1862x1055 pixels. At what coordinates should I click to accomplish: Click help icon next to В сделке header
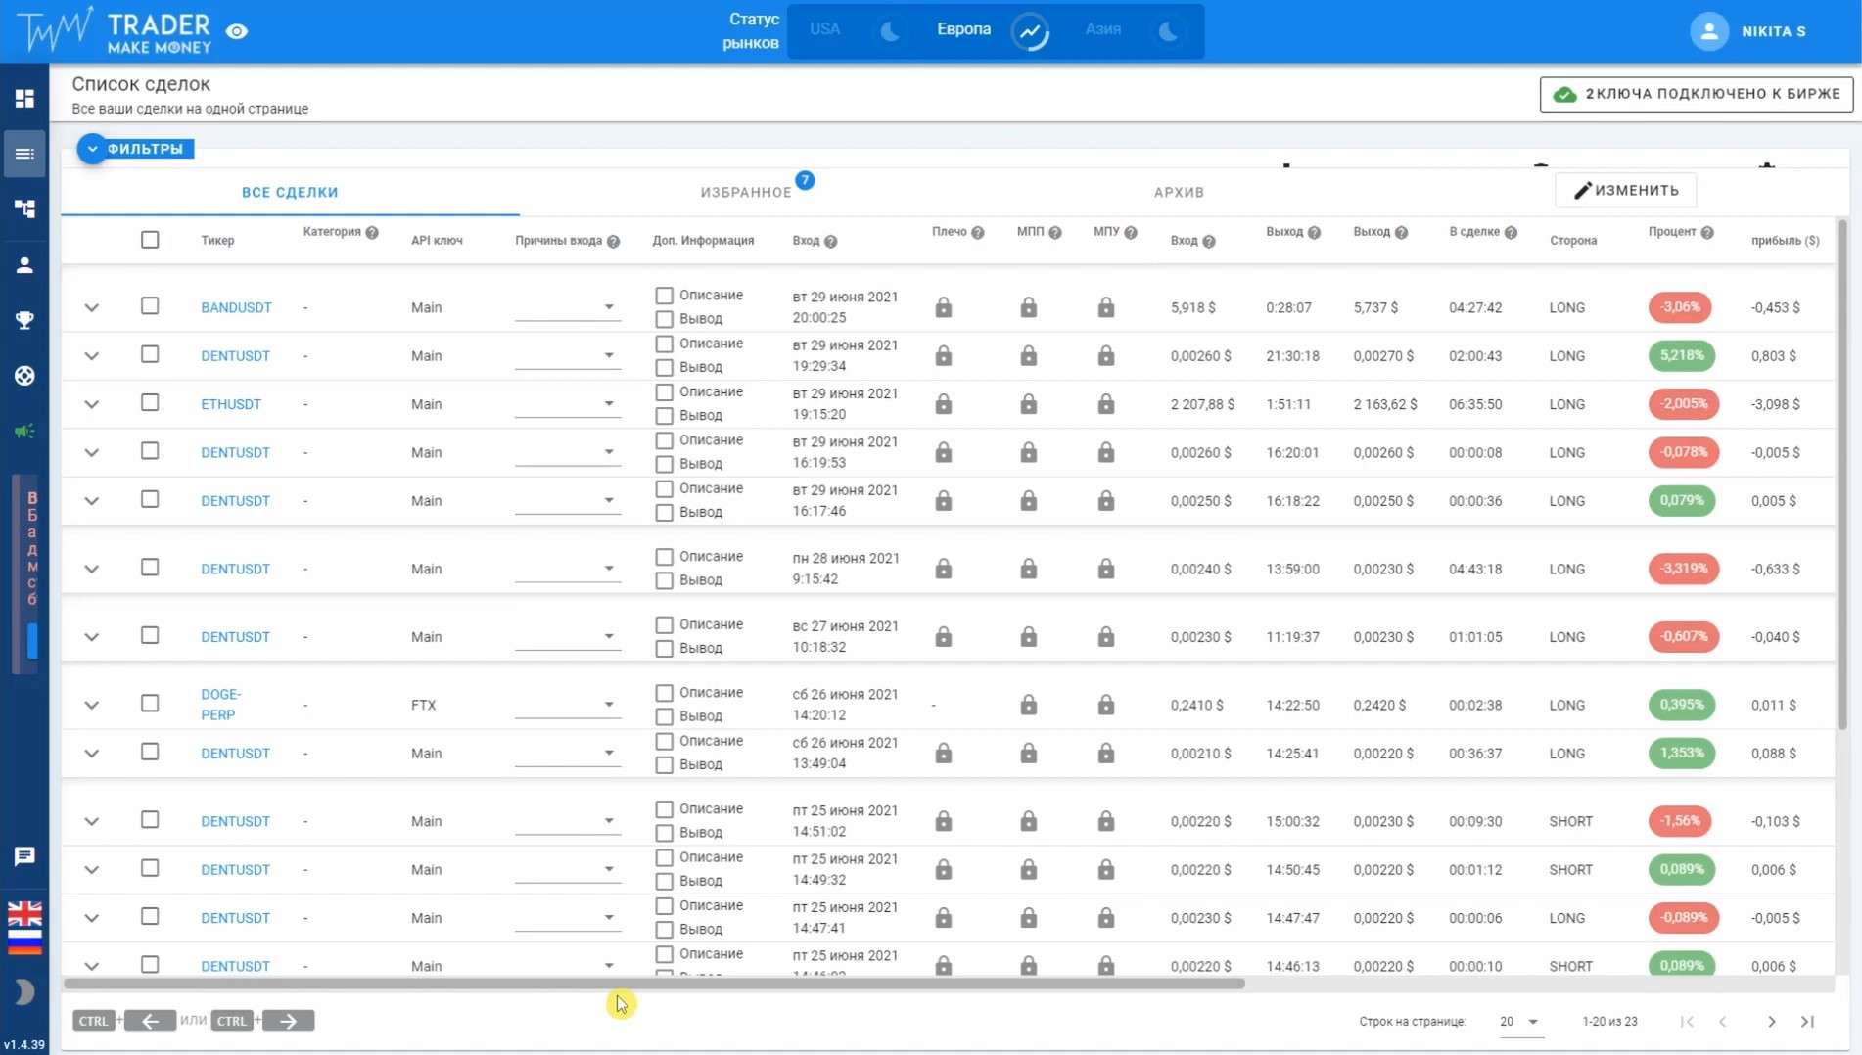pyautogui.click(x=1511, y=232)
